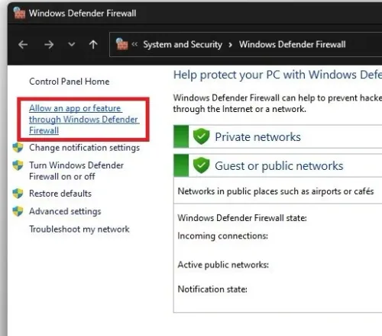This screenshot has width=382, height=336.
Task: Expand the chevron after System and Security
Action: pos(231,45)
